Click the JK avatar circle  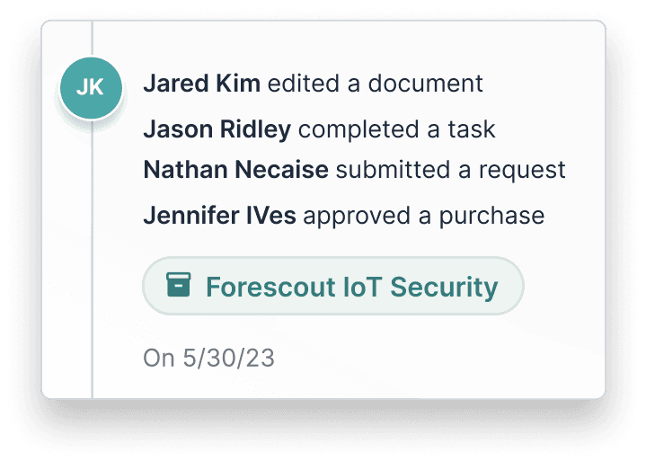(x=89, y=88)
